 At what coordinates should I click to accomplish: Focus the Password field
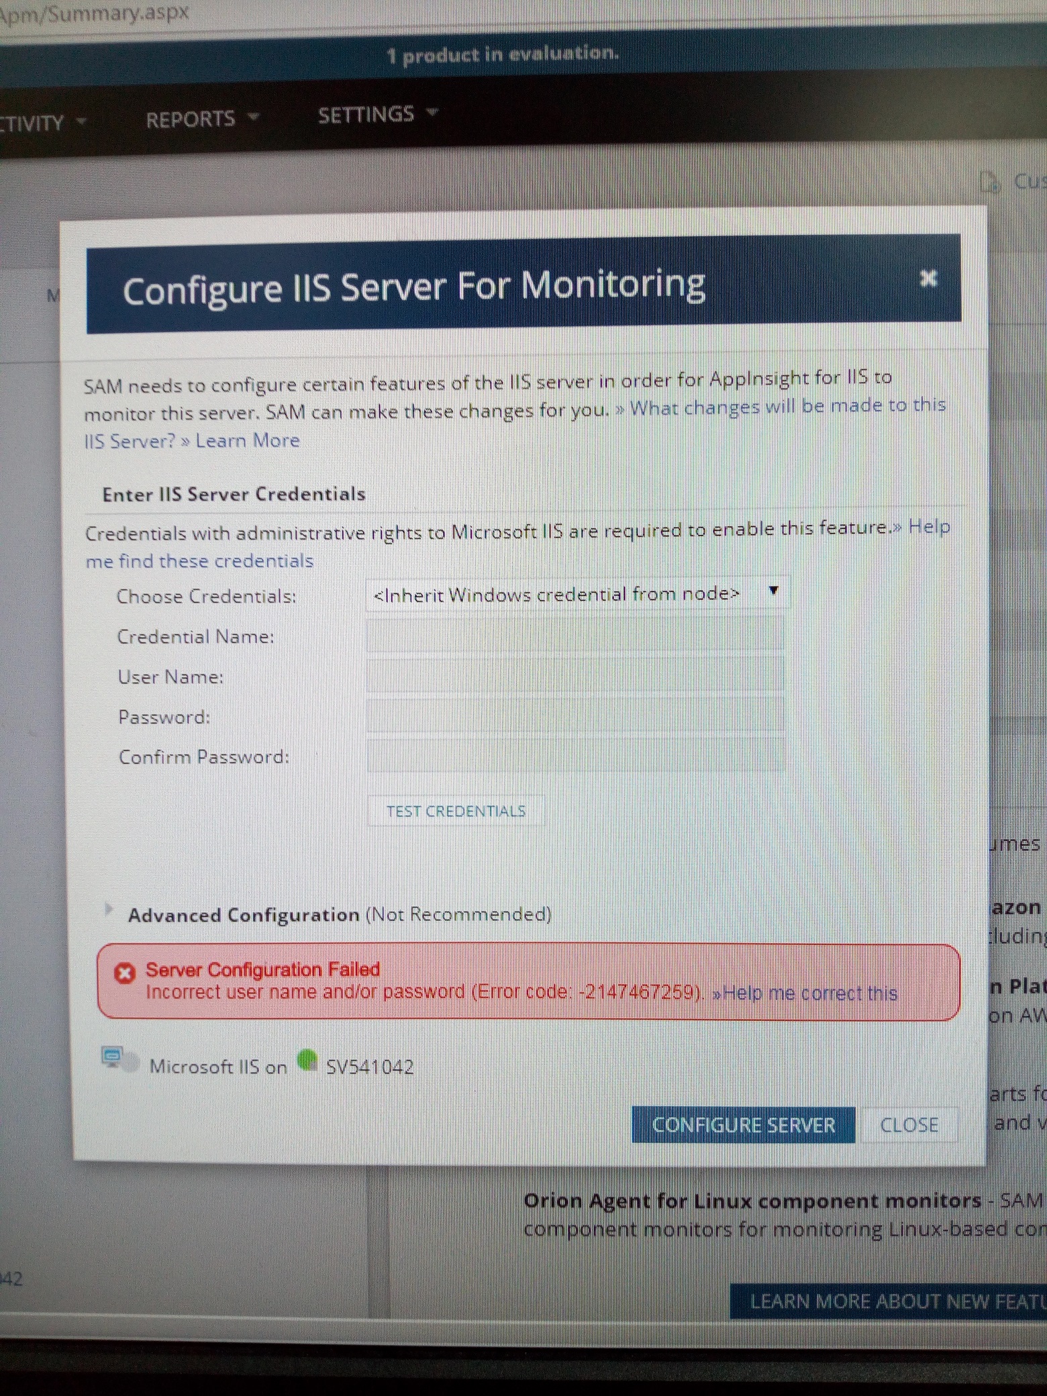(575, 714)
